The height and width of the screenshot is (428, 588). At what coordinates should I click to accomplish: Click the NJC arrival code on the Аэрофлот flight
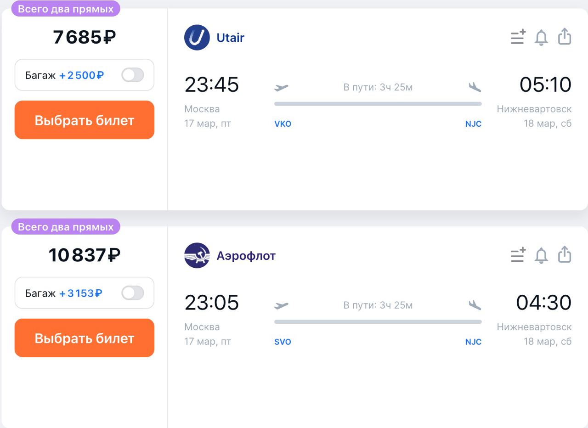(473, 342)
